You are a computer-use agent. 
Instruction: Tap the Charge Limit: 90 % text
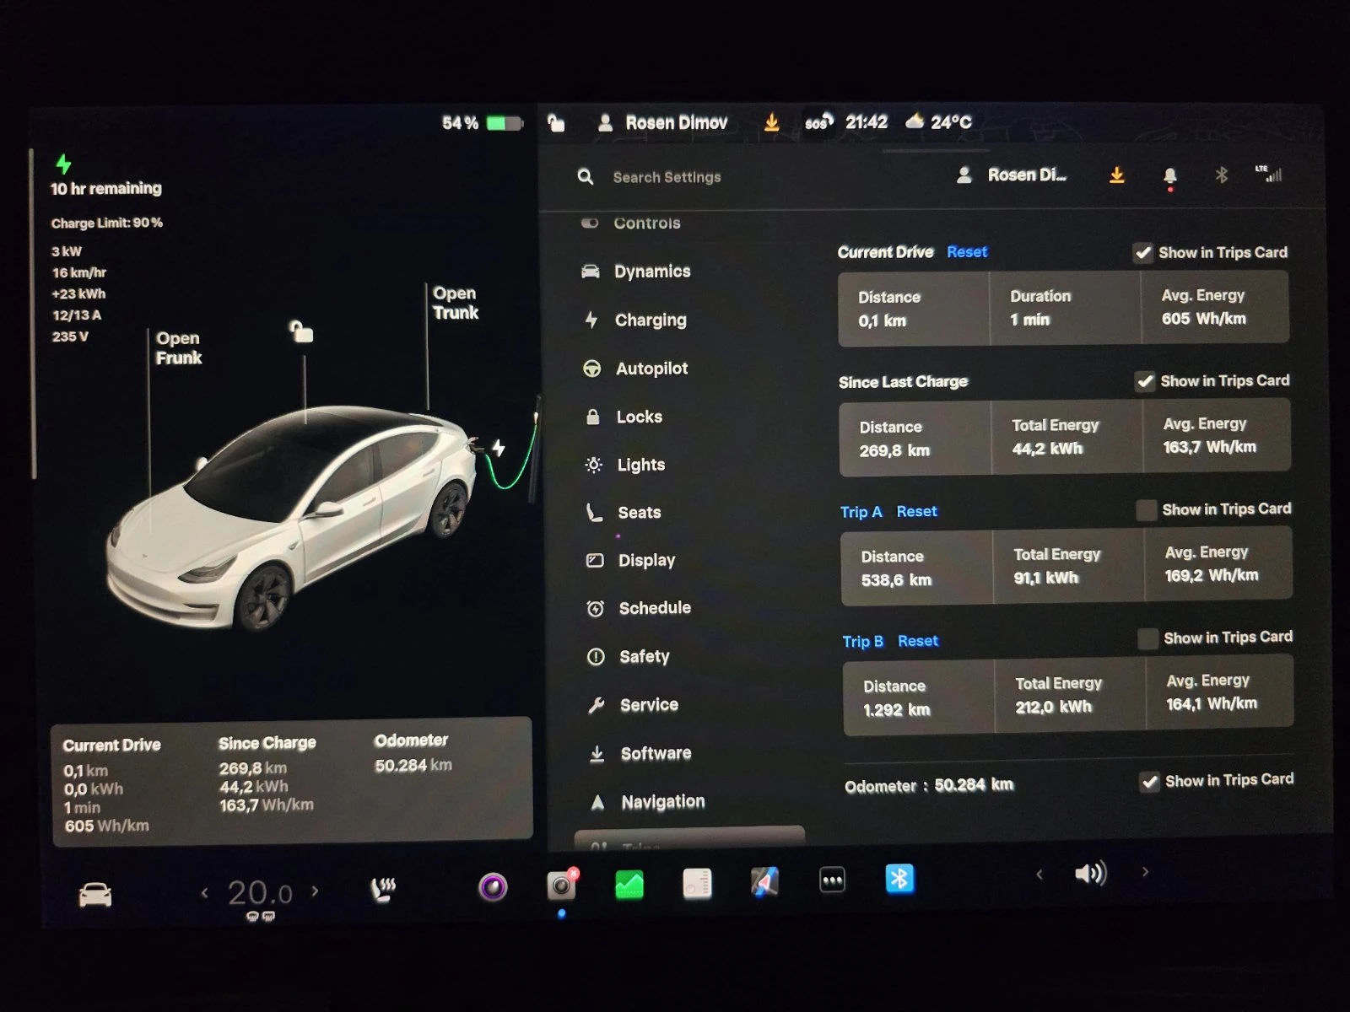[x=107, y=223]
